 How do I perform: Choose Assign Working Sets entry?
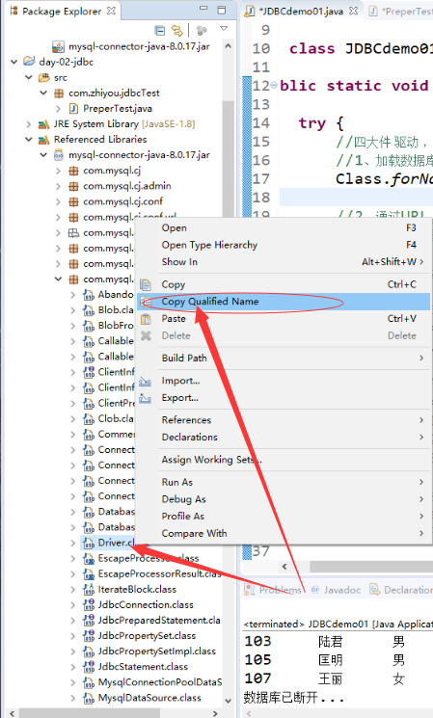284,460
